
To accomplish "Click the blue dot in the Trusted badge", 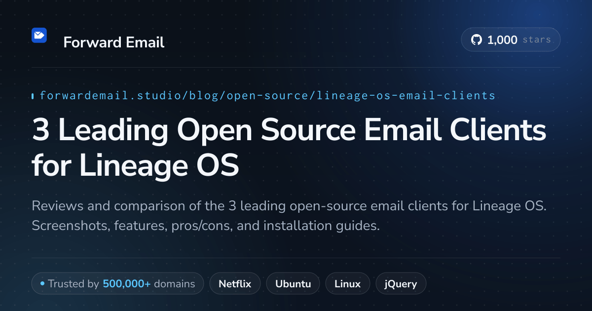I will pos(42,284).
